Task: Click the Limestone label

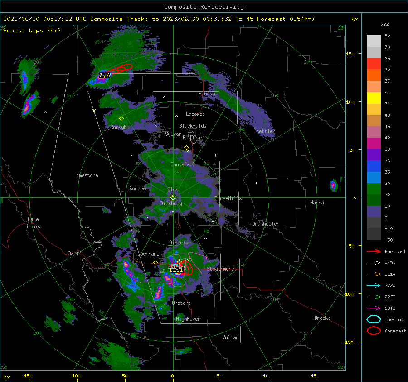Action: tap(86, 175)
